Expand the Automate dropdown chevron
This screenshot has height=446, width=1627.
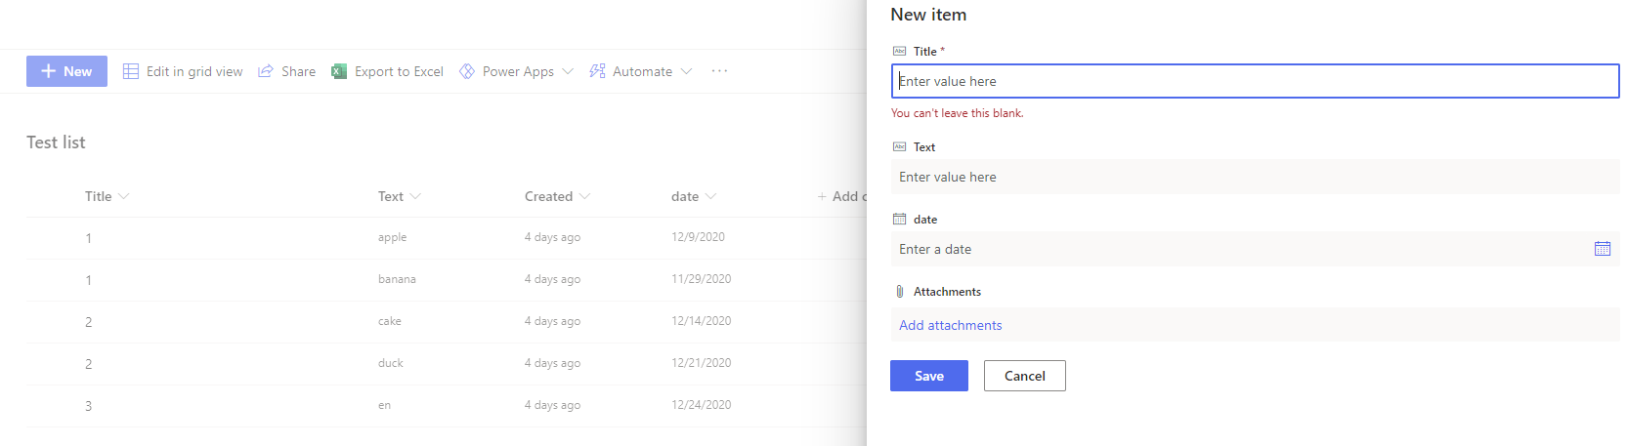[x=686, y=71]
